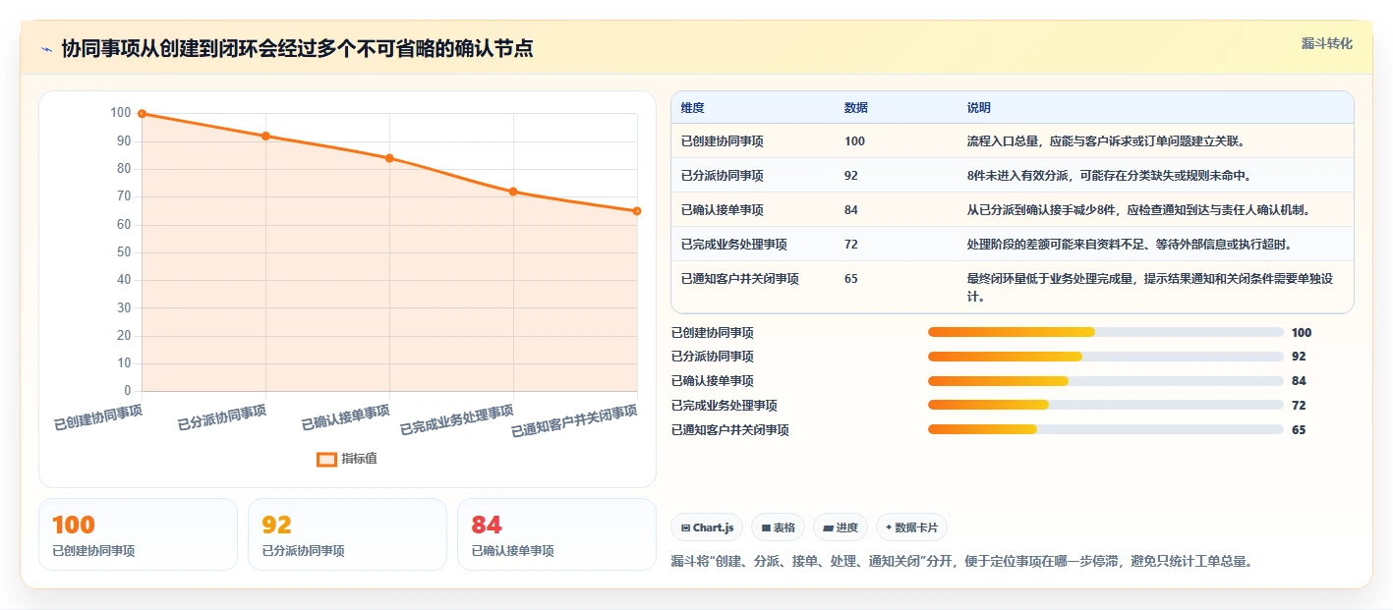The height and width of the screenshot is (610, 1393).
Task: Select the 进度 chip
Action: coord(840,527)
